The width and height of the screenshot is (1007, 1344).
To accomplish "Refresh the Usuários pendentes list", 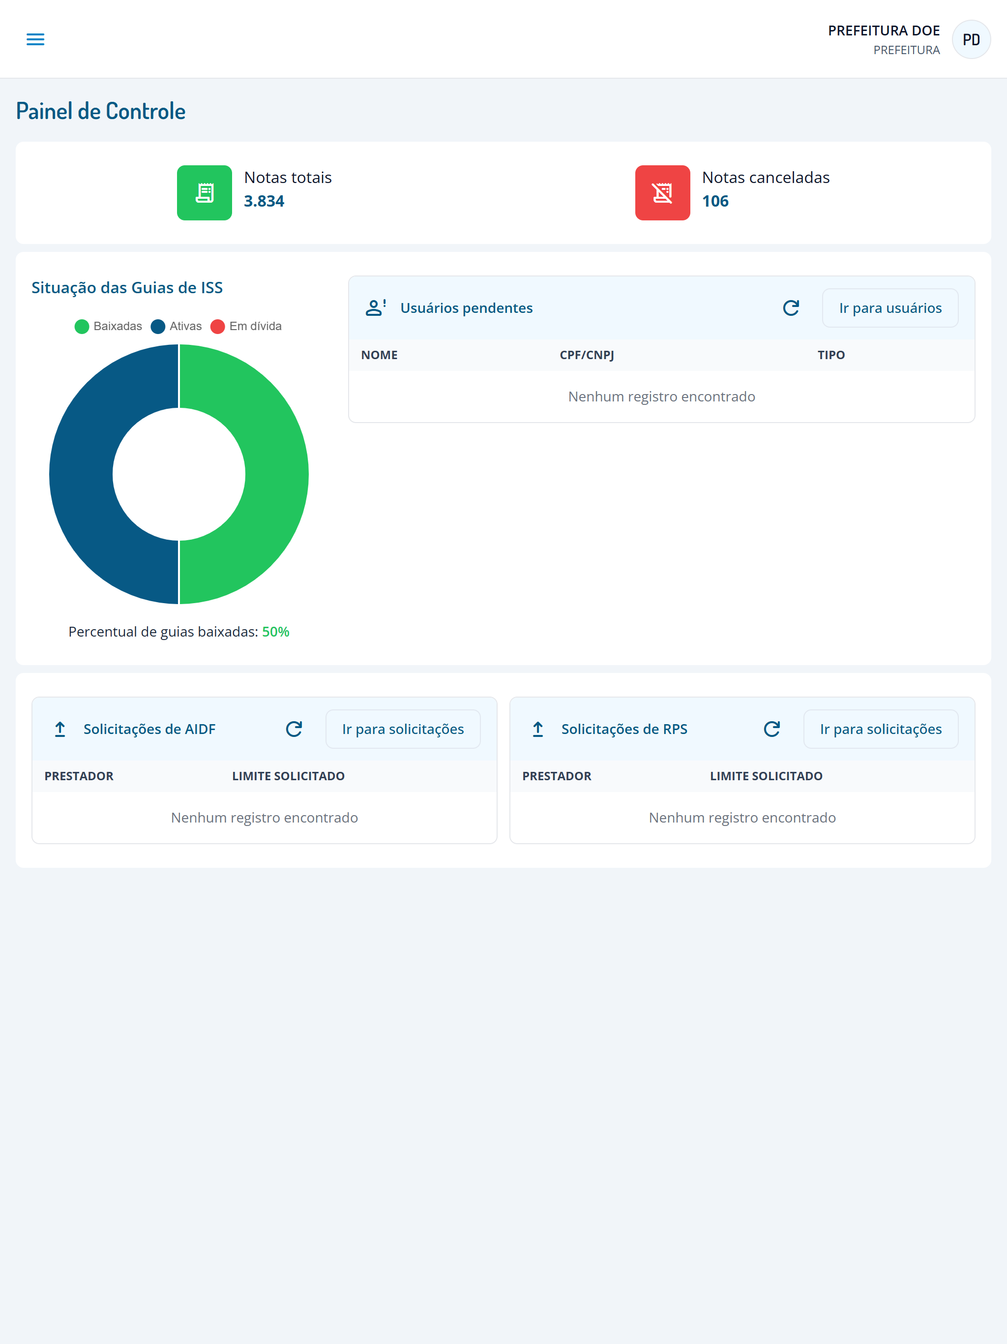I will pos(790,308).
